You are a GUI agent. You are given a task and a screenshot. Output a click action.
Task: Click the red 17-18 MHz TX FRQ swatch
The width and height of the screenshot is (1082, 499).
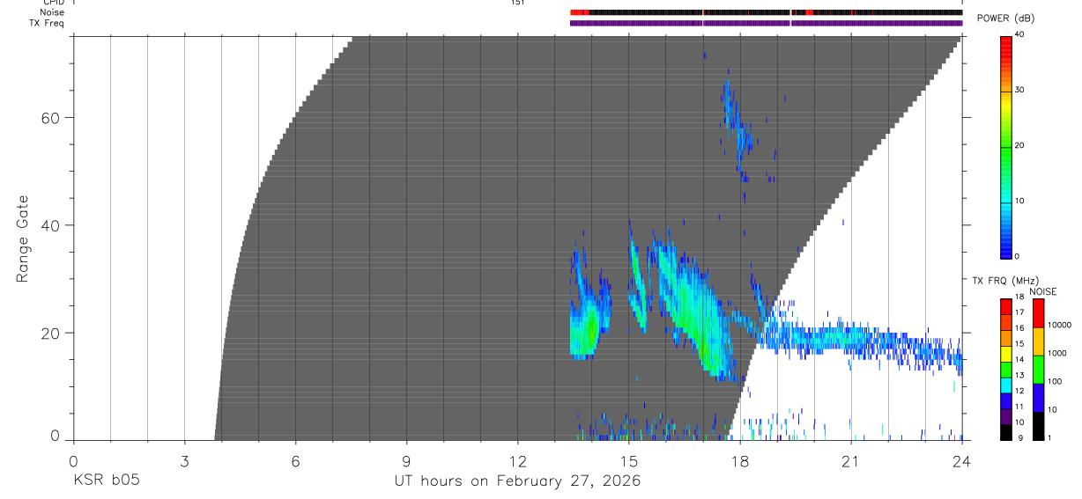(x=1005, y=307)
